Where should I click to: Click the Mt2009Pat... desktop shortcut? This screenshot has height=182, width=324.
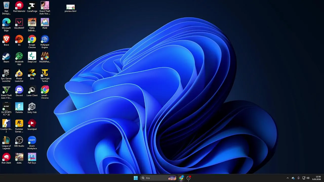pos(45,58)
